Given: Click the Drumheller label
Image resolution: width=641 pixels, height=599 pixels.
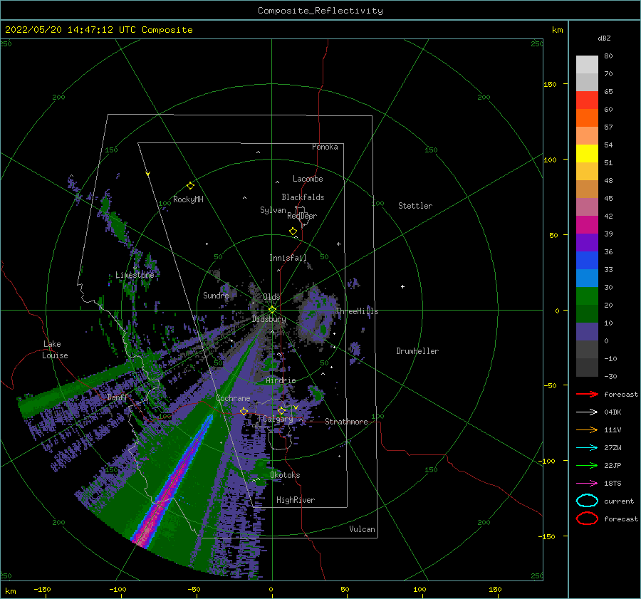Looking at the screenshot, I should (x=417, y=351).
